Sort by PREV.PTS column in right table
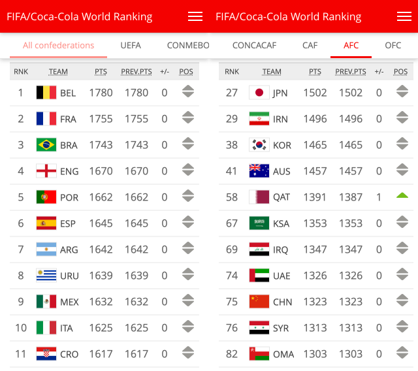The image size is (418, 371). pyautogui.click(x=351, y=71)
